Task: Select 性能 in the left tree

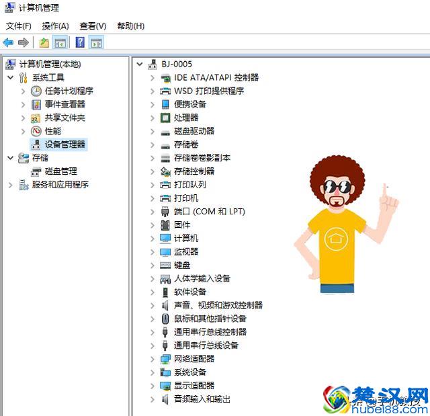Action: tap(53, 131)
